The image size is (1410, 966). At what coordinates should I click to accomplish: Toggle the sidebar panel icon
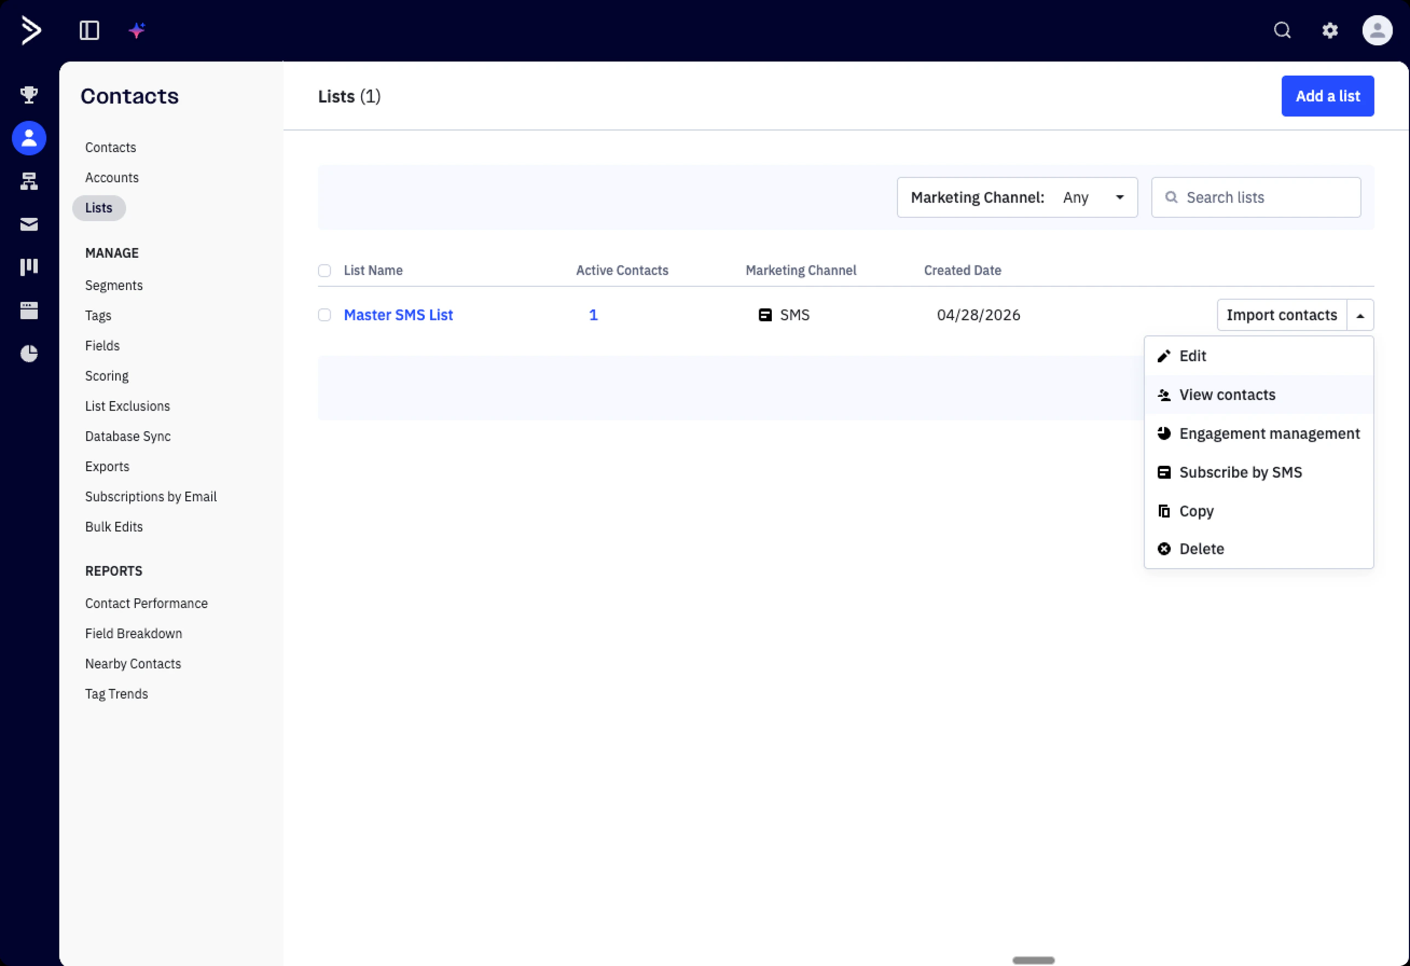(x=89, y=30)
